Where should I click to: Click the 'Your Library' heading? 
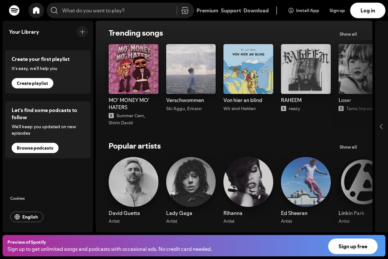pos(24,32)
